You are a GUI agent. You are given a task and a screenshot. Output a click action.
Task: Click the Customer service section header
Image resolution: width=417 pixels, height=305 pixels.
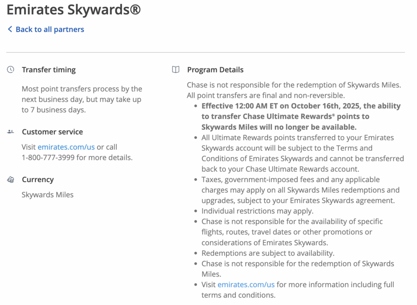pyautogui.click(x=52, y=131)
